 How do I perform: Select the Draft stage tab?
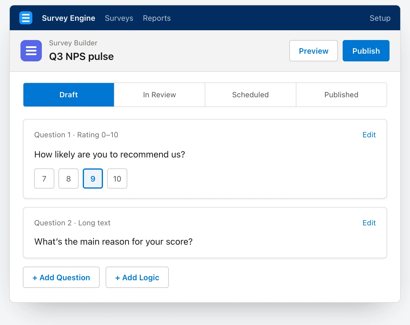[x=69, y=95]
